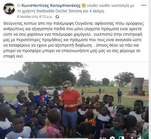Open video quality settings gear
The image size is (151, 139).
coord(112,138)
